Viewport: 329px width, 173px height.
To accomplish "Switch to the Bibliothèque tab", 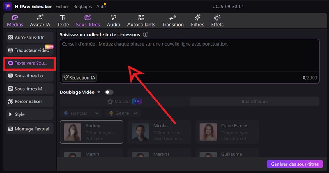I will click(254, 101).
